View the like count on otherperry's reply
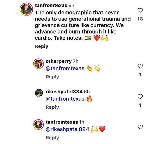The image size is (167, 144). (x=140, y=75)
